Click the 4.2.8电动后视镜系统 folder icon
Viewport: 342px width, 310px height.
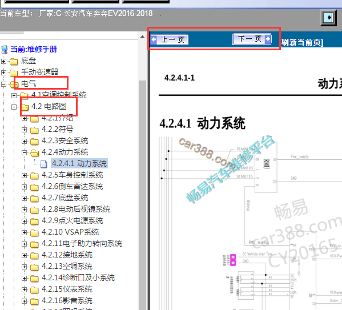(34, 210)
